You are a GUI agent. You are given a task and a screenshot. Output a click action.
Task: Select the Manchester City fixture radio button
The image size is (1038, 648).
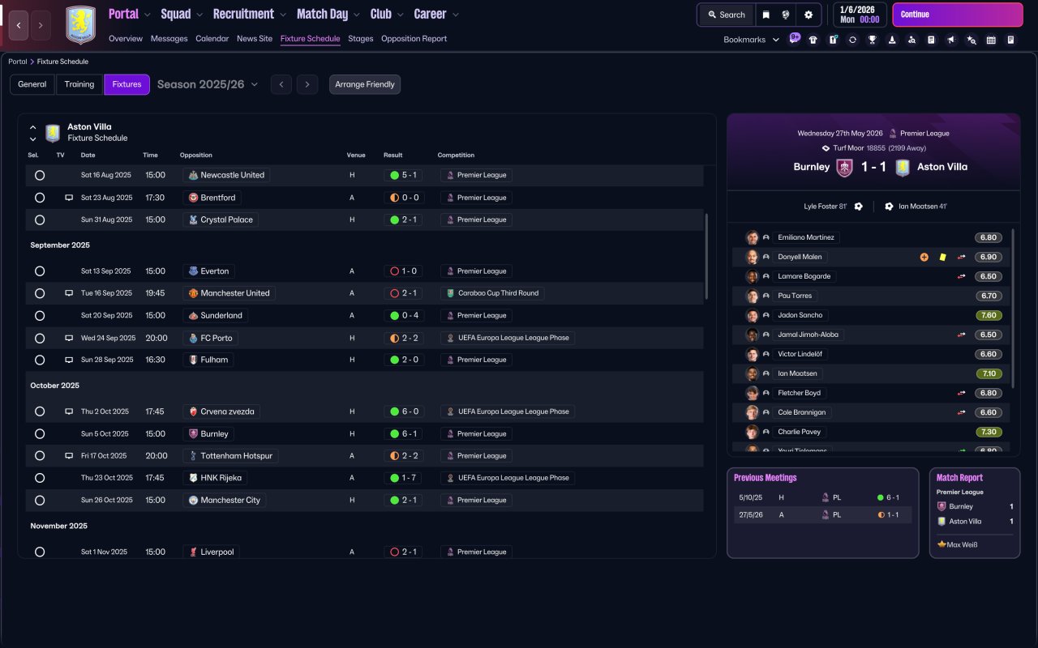click(40, 501)
